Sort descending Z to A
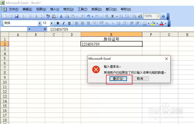The height and width of the screenshot is (124, 194). 127,16
